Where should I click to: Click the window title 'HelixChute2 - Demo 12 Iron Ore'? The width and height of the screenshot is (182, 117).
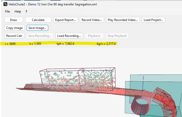pos(53,4)
